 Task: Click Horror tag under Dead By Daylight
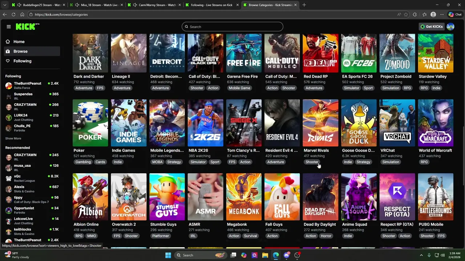[326, 236]
